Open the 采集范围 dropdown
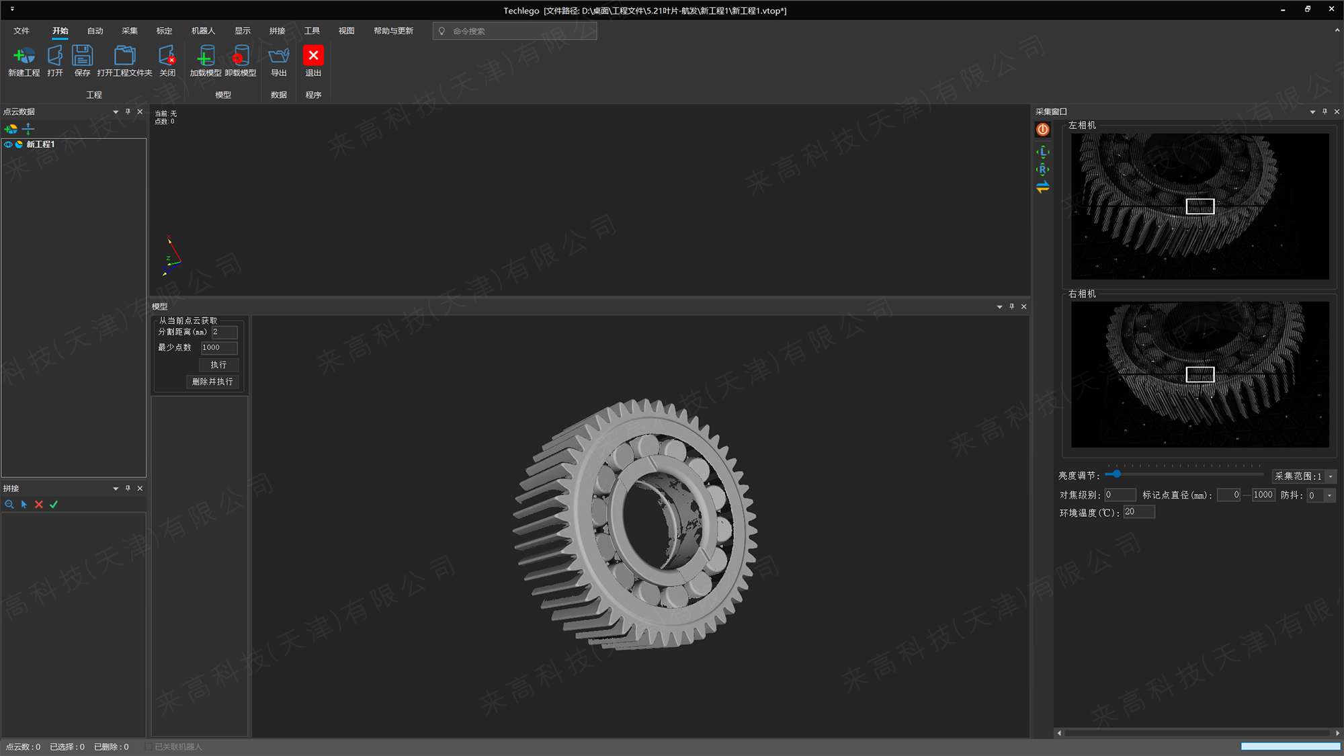Screen dimensions: 1344x756 [1331, 476]
